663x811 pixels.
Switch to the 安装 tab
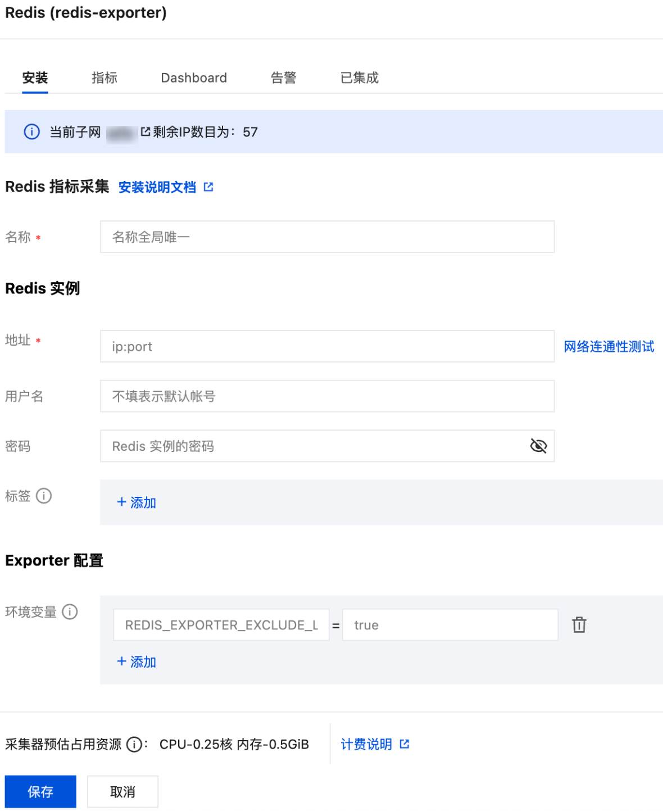[x=35, y=78]
